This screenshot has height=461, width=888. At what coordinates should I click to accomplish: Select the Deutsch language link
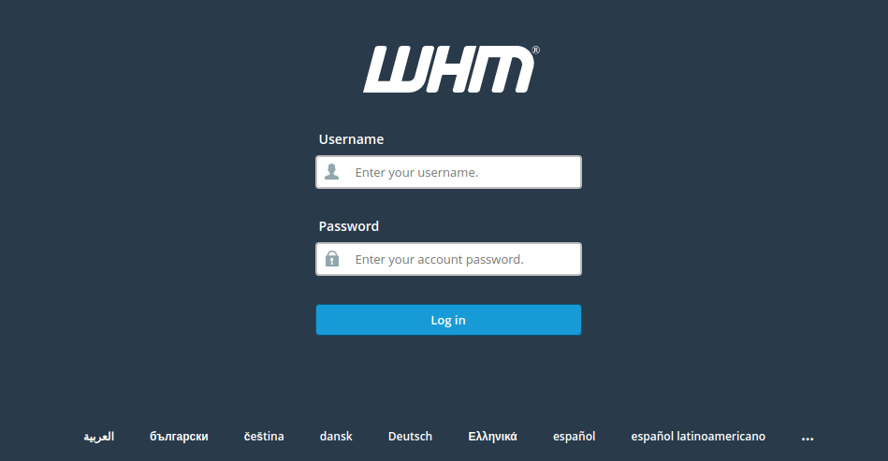[410, 436]
